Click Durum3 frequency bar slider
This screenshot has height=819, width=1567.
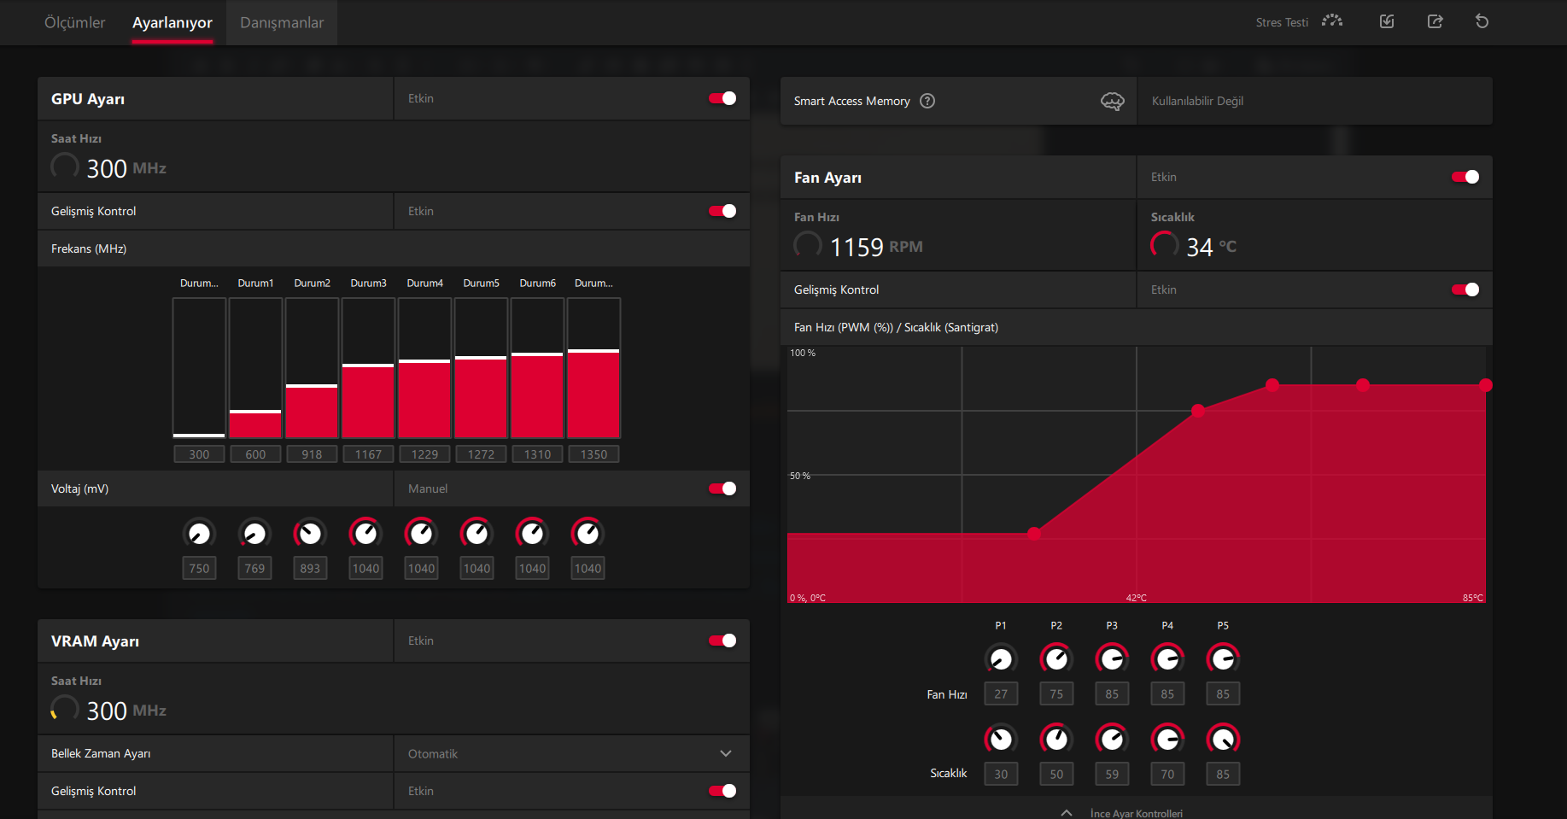pyautogui.click(x=368, y=368)
